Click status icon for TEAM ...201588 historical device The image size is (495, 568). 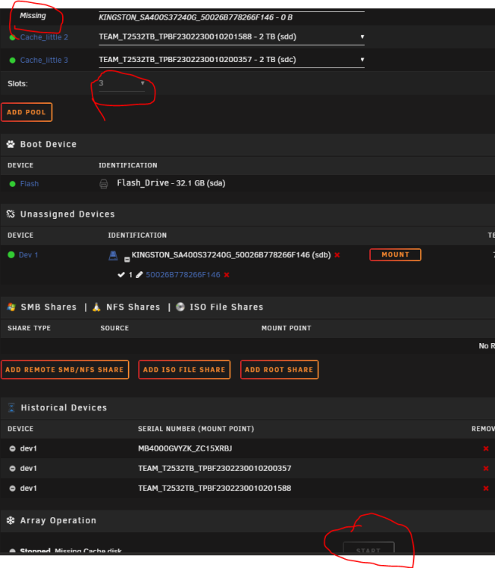tap(12, 488)
